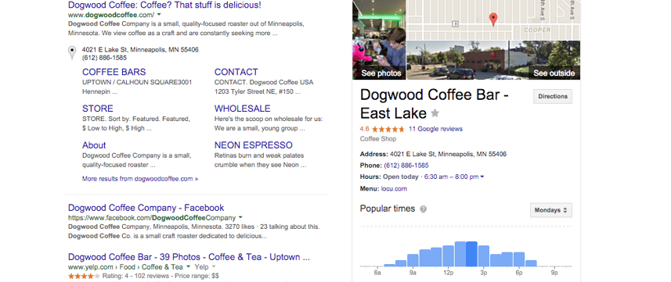The width and height of the screenshot is (671, 282).
Task: Open Dogwood Coffee Company - Facebook result
Action: coord(146,208)
